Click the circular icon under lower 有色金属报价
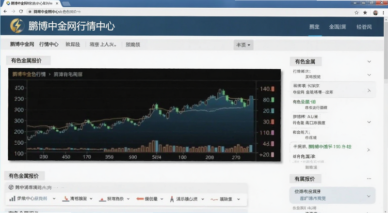388x213 pixels. tap(11, 187)
